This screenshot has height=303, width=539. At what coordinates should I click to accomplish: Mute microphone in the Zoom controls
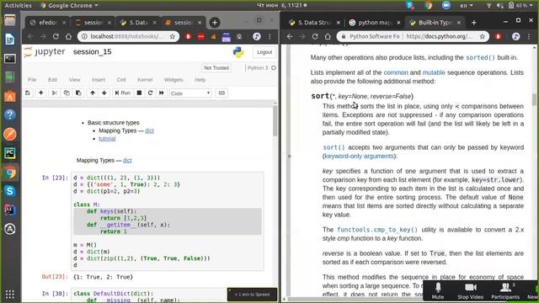(x=438, y=291)
